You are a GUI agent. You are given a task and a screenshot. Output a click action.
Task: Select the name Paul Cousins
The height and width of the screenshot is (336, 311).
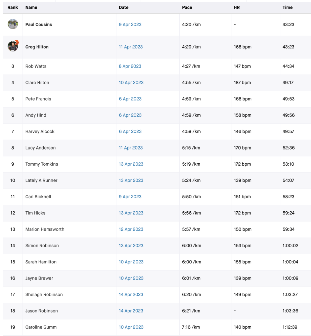click(x=39, y=25)
